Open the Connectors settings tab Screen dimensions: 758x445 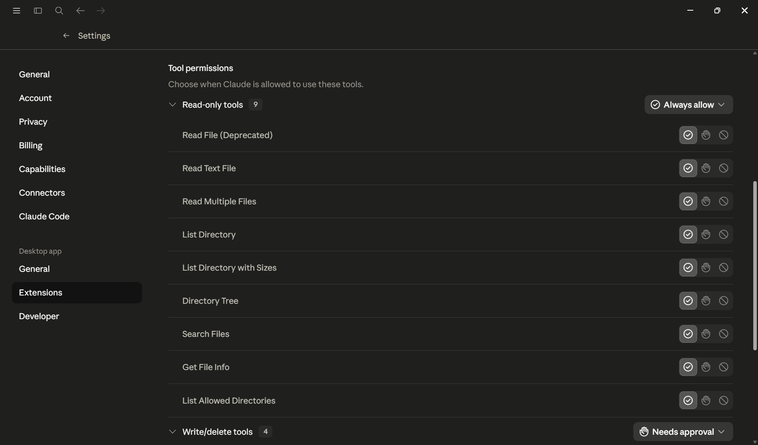pos(42,193)
